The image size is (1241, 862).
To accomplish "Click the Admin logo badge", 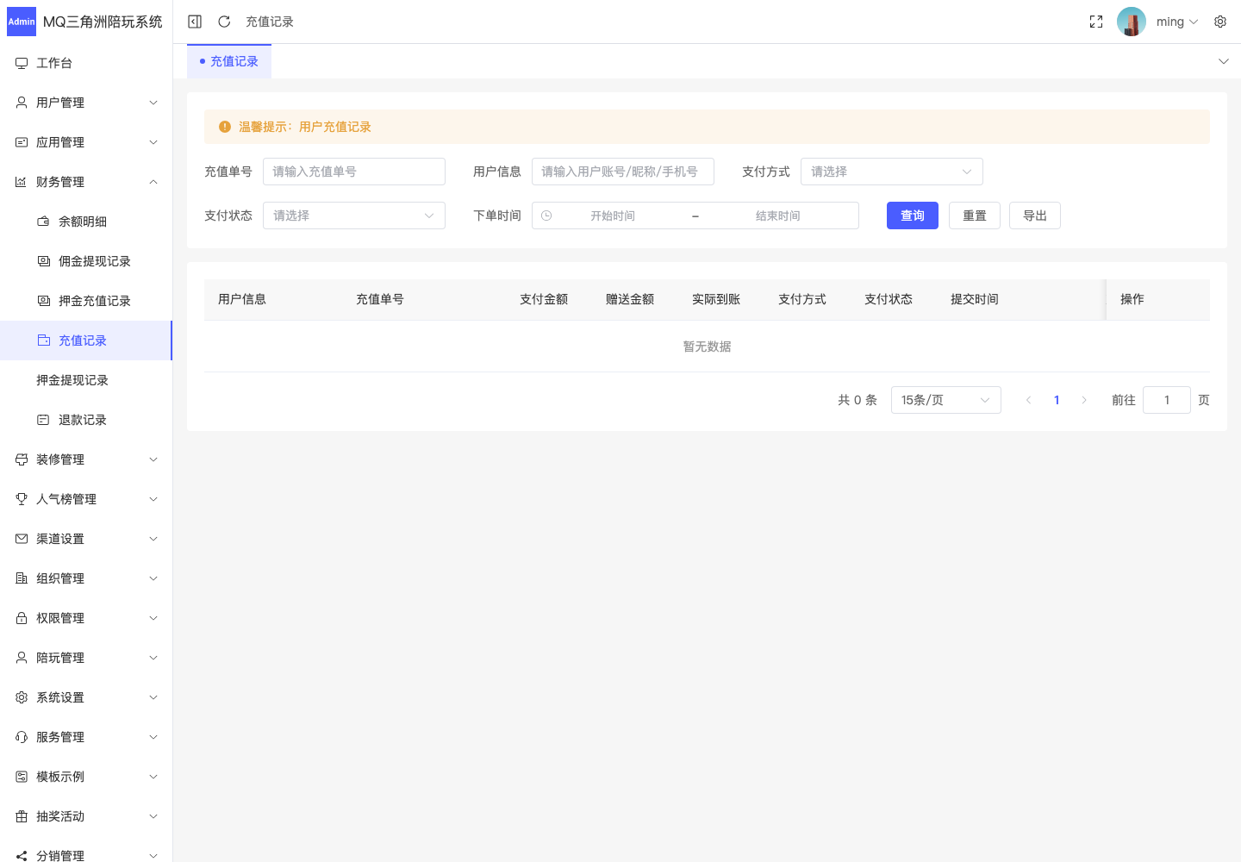I will pyautogui.click(x=22, y=22).
